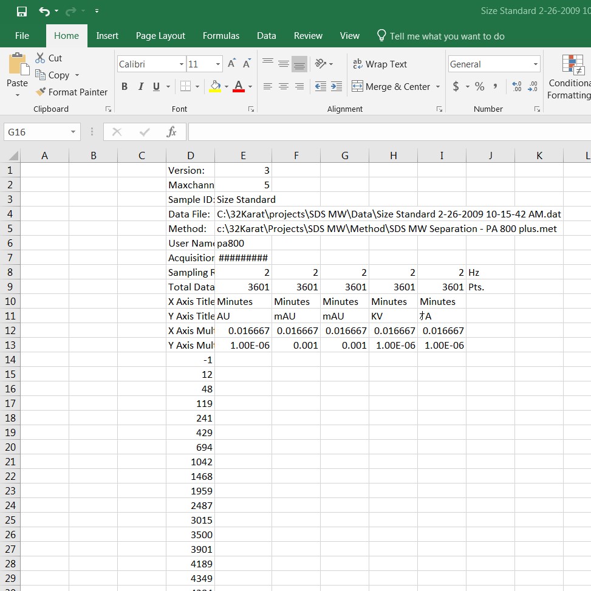The image size is (591, 591).
Task: Apply Accounting Number Format dollar sign
Action: (x=456, y=87)
